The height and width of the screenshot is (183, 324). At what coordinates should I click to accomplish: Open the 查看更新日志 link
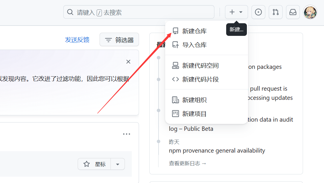(x=188, y=163)
